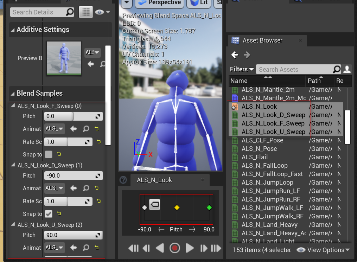
Task: Click the record button in playback controls
Action: click(x=174, y=248)
